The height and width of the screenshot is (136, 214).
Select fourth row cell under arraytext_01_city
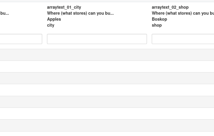[97, 90]
